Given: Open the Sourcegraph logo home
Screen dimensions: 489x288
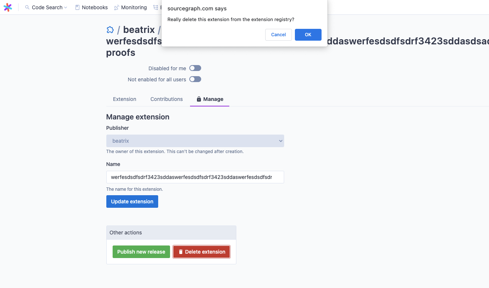Looking at the screenshot, I should (x=8, y=7).
